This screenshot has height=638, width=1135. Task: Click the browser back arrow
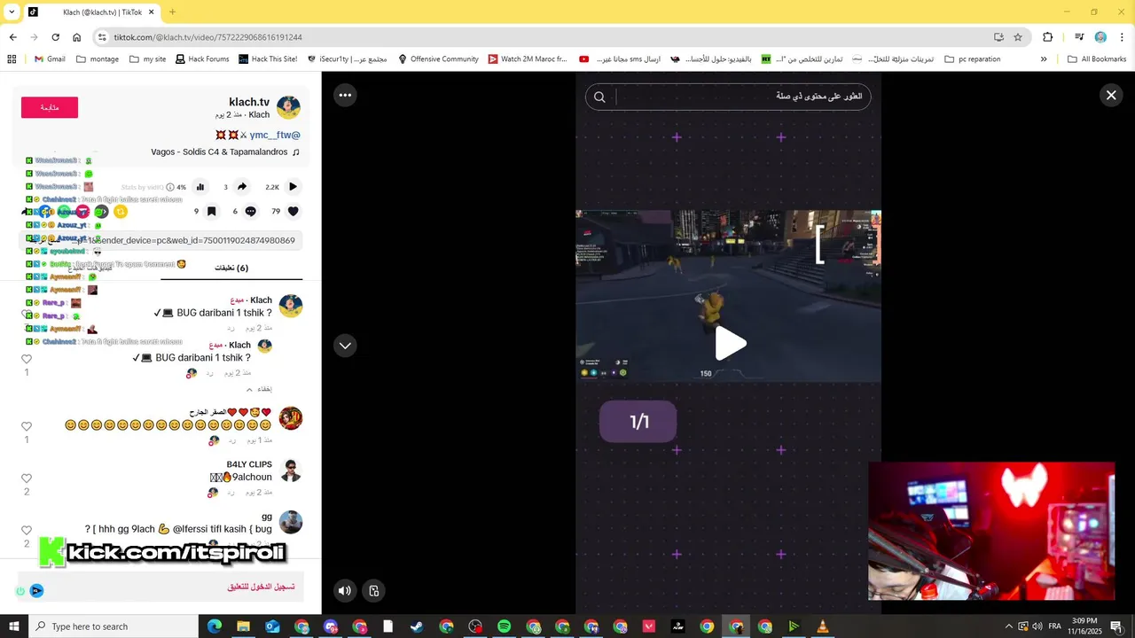(12, 37)
